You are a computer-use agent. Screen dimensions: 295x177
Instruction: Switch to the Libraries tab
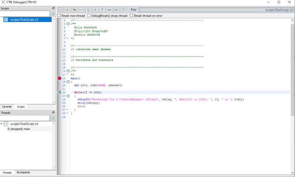[7, 107]
